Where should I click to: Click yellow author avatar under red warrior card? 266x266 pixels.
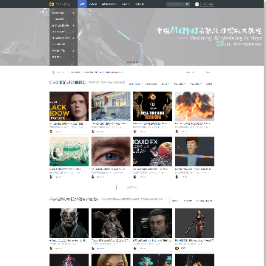click(x=177, y=248)
